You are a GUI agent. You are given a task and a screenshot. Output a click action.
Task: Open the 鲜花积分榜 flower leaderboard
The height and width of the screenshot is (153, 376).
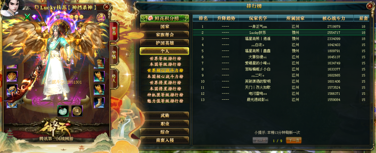(x=164, y=18)
